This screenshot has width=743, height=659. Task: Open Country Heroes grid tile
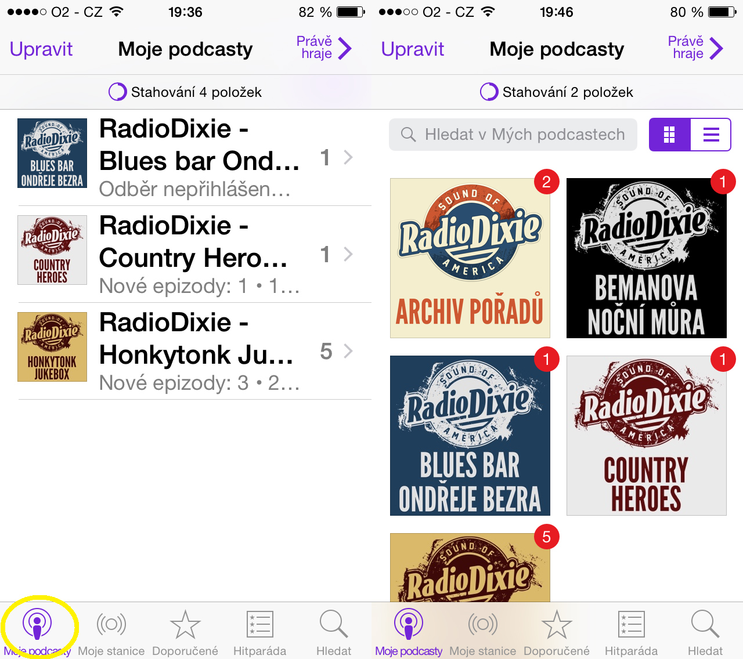coord(647,436)
